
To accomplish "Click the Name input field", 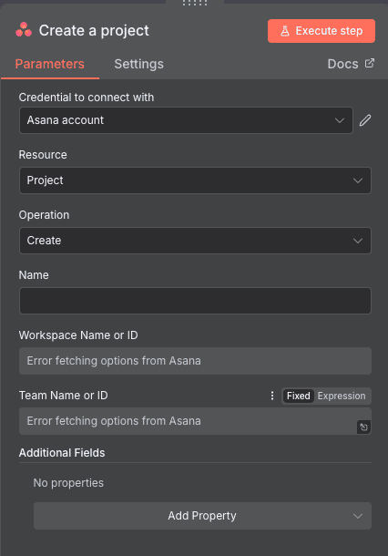I will 195,301.
